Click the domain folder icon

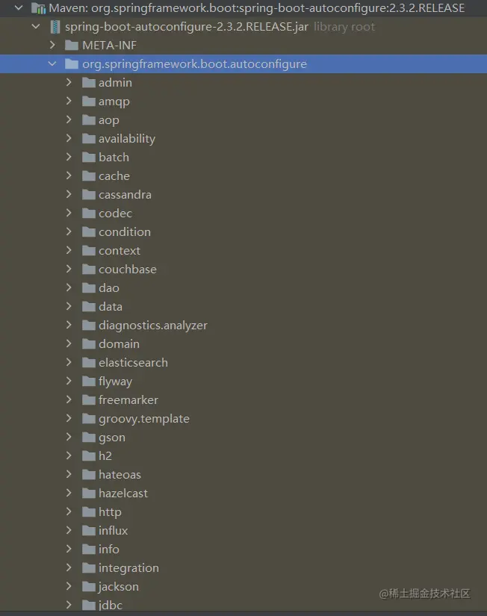pos(89,343)
